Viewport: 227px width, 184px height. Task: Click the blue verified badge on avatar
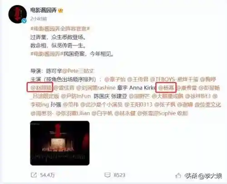click(x=25, y=21)
